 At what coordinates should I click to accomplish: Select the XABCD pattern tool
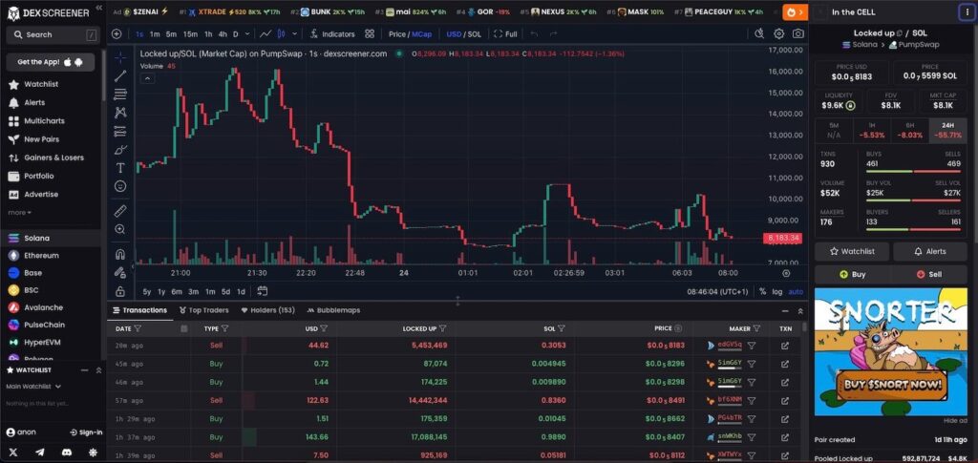point(120,113)
